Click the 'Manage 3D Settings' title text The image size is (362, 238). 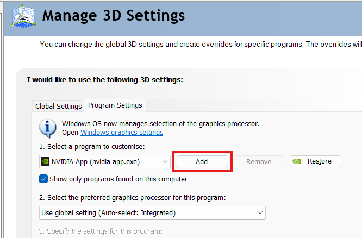(x=113, y=15)
